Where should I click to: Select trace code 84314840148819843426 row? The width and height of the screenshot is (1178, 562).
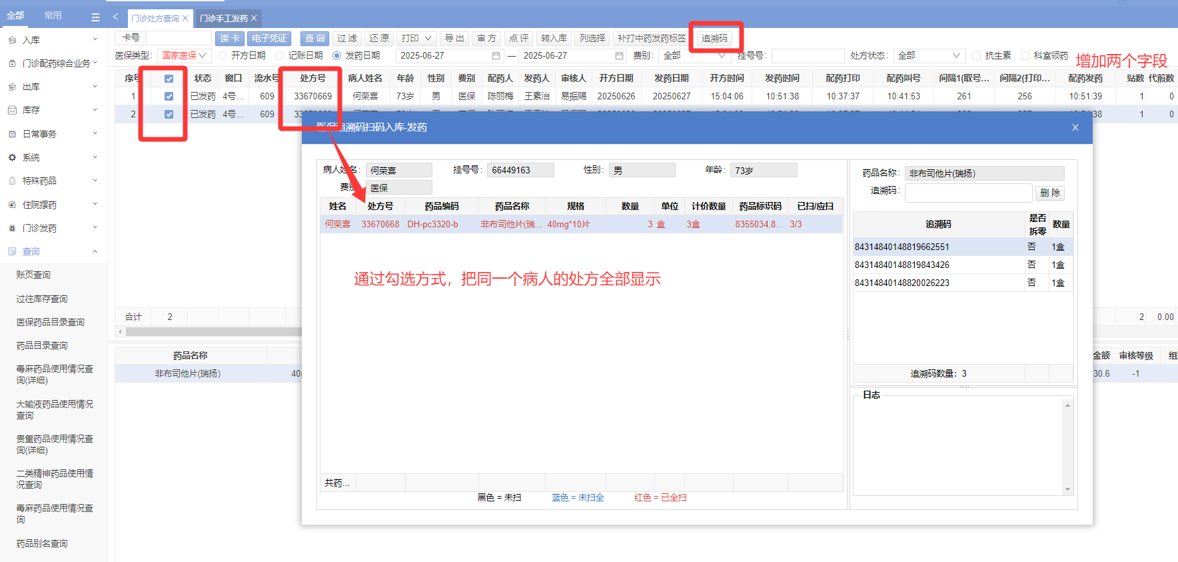click(x=963, y=265)
